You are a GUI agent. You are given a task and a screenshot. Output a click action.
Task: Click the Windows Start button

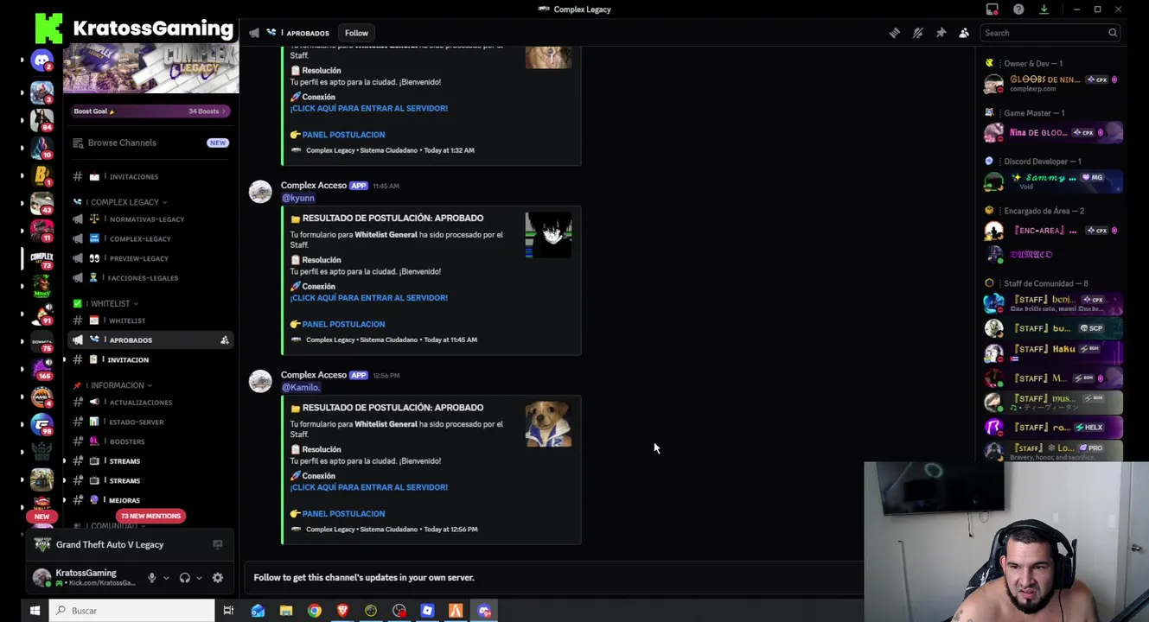[35, 611]
